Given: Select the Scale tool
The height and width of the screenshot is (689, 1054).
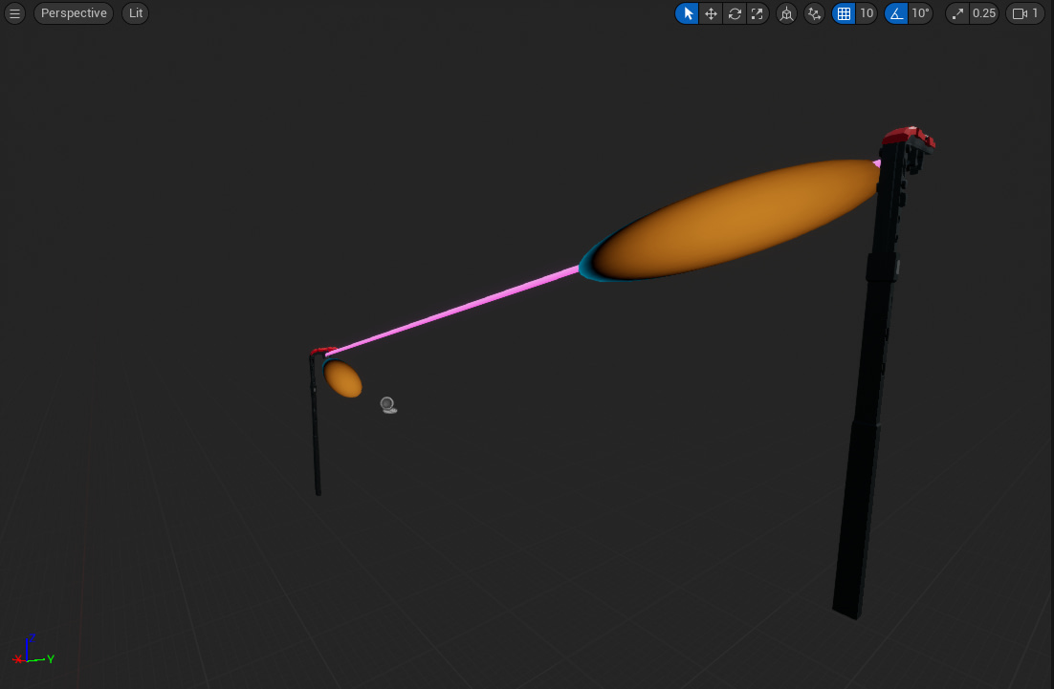Looking at the screenshot, I should 758,13.
